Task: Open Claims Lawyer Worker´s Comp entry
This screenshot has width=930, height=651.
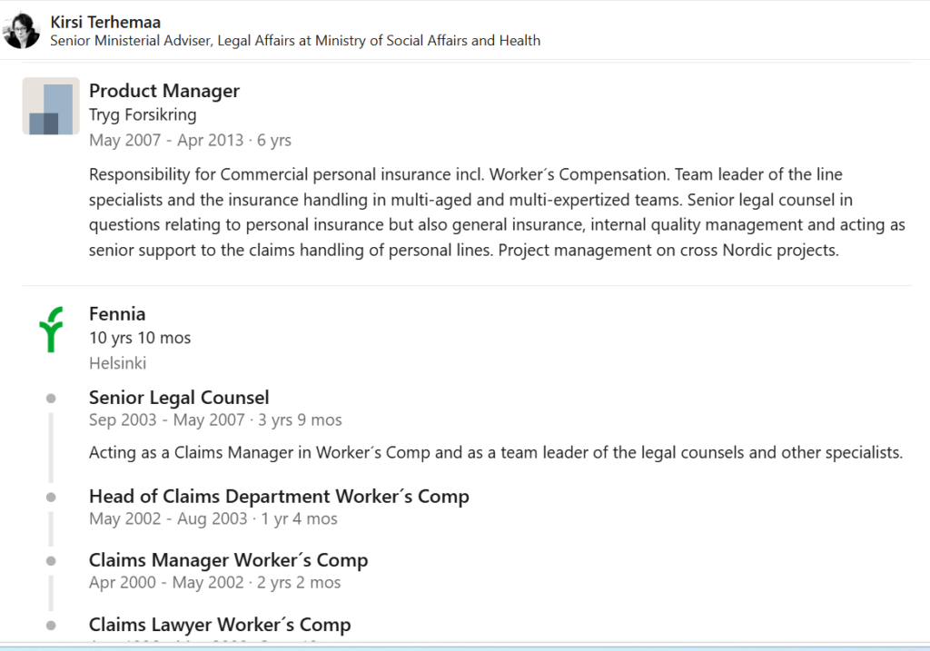Action: coord(220,625)
